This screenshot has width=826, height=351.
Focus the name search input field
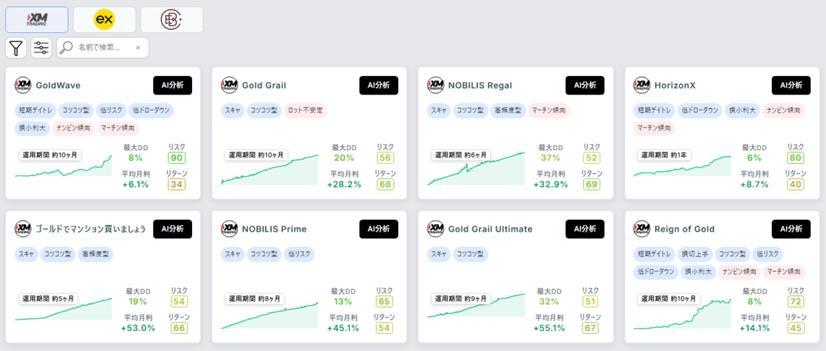[x=102, y=48]
